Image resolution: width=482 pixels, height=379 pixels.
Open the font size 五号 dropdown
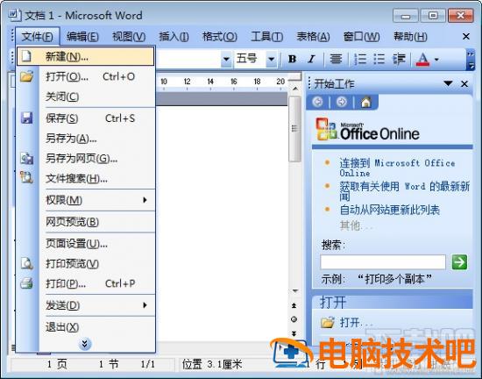tap(271, 59)
